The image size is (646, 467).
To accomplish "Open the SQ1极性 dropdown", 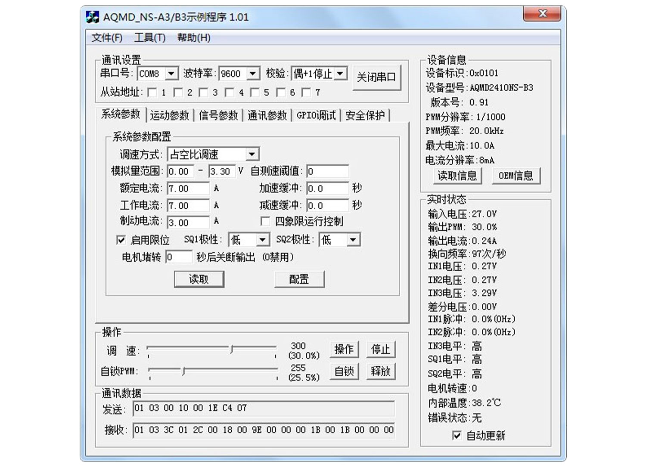I will pos(263,239).
